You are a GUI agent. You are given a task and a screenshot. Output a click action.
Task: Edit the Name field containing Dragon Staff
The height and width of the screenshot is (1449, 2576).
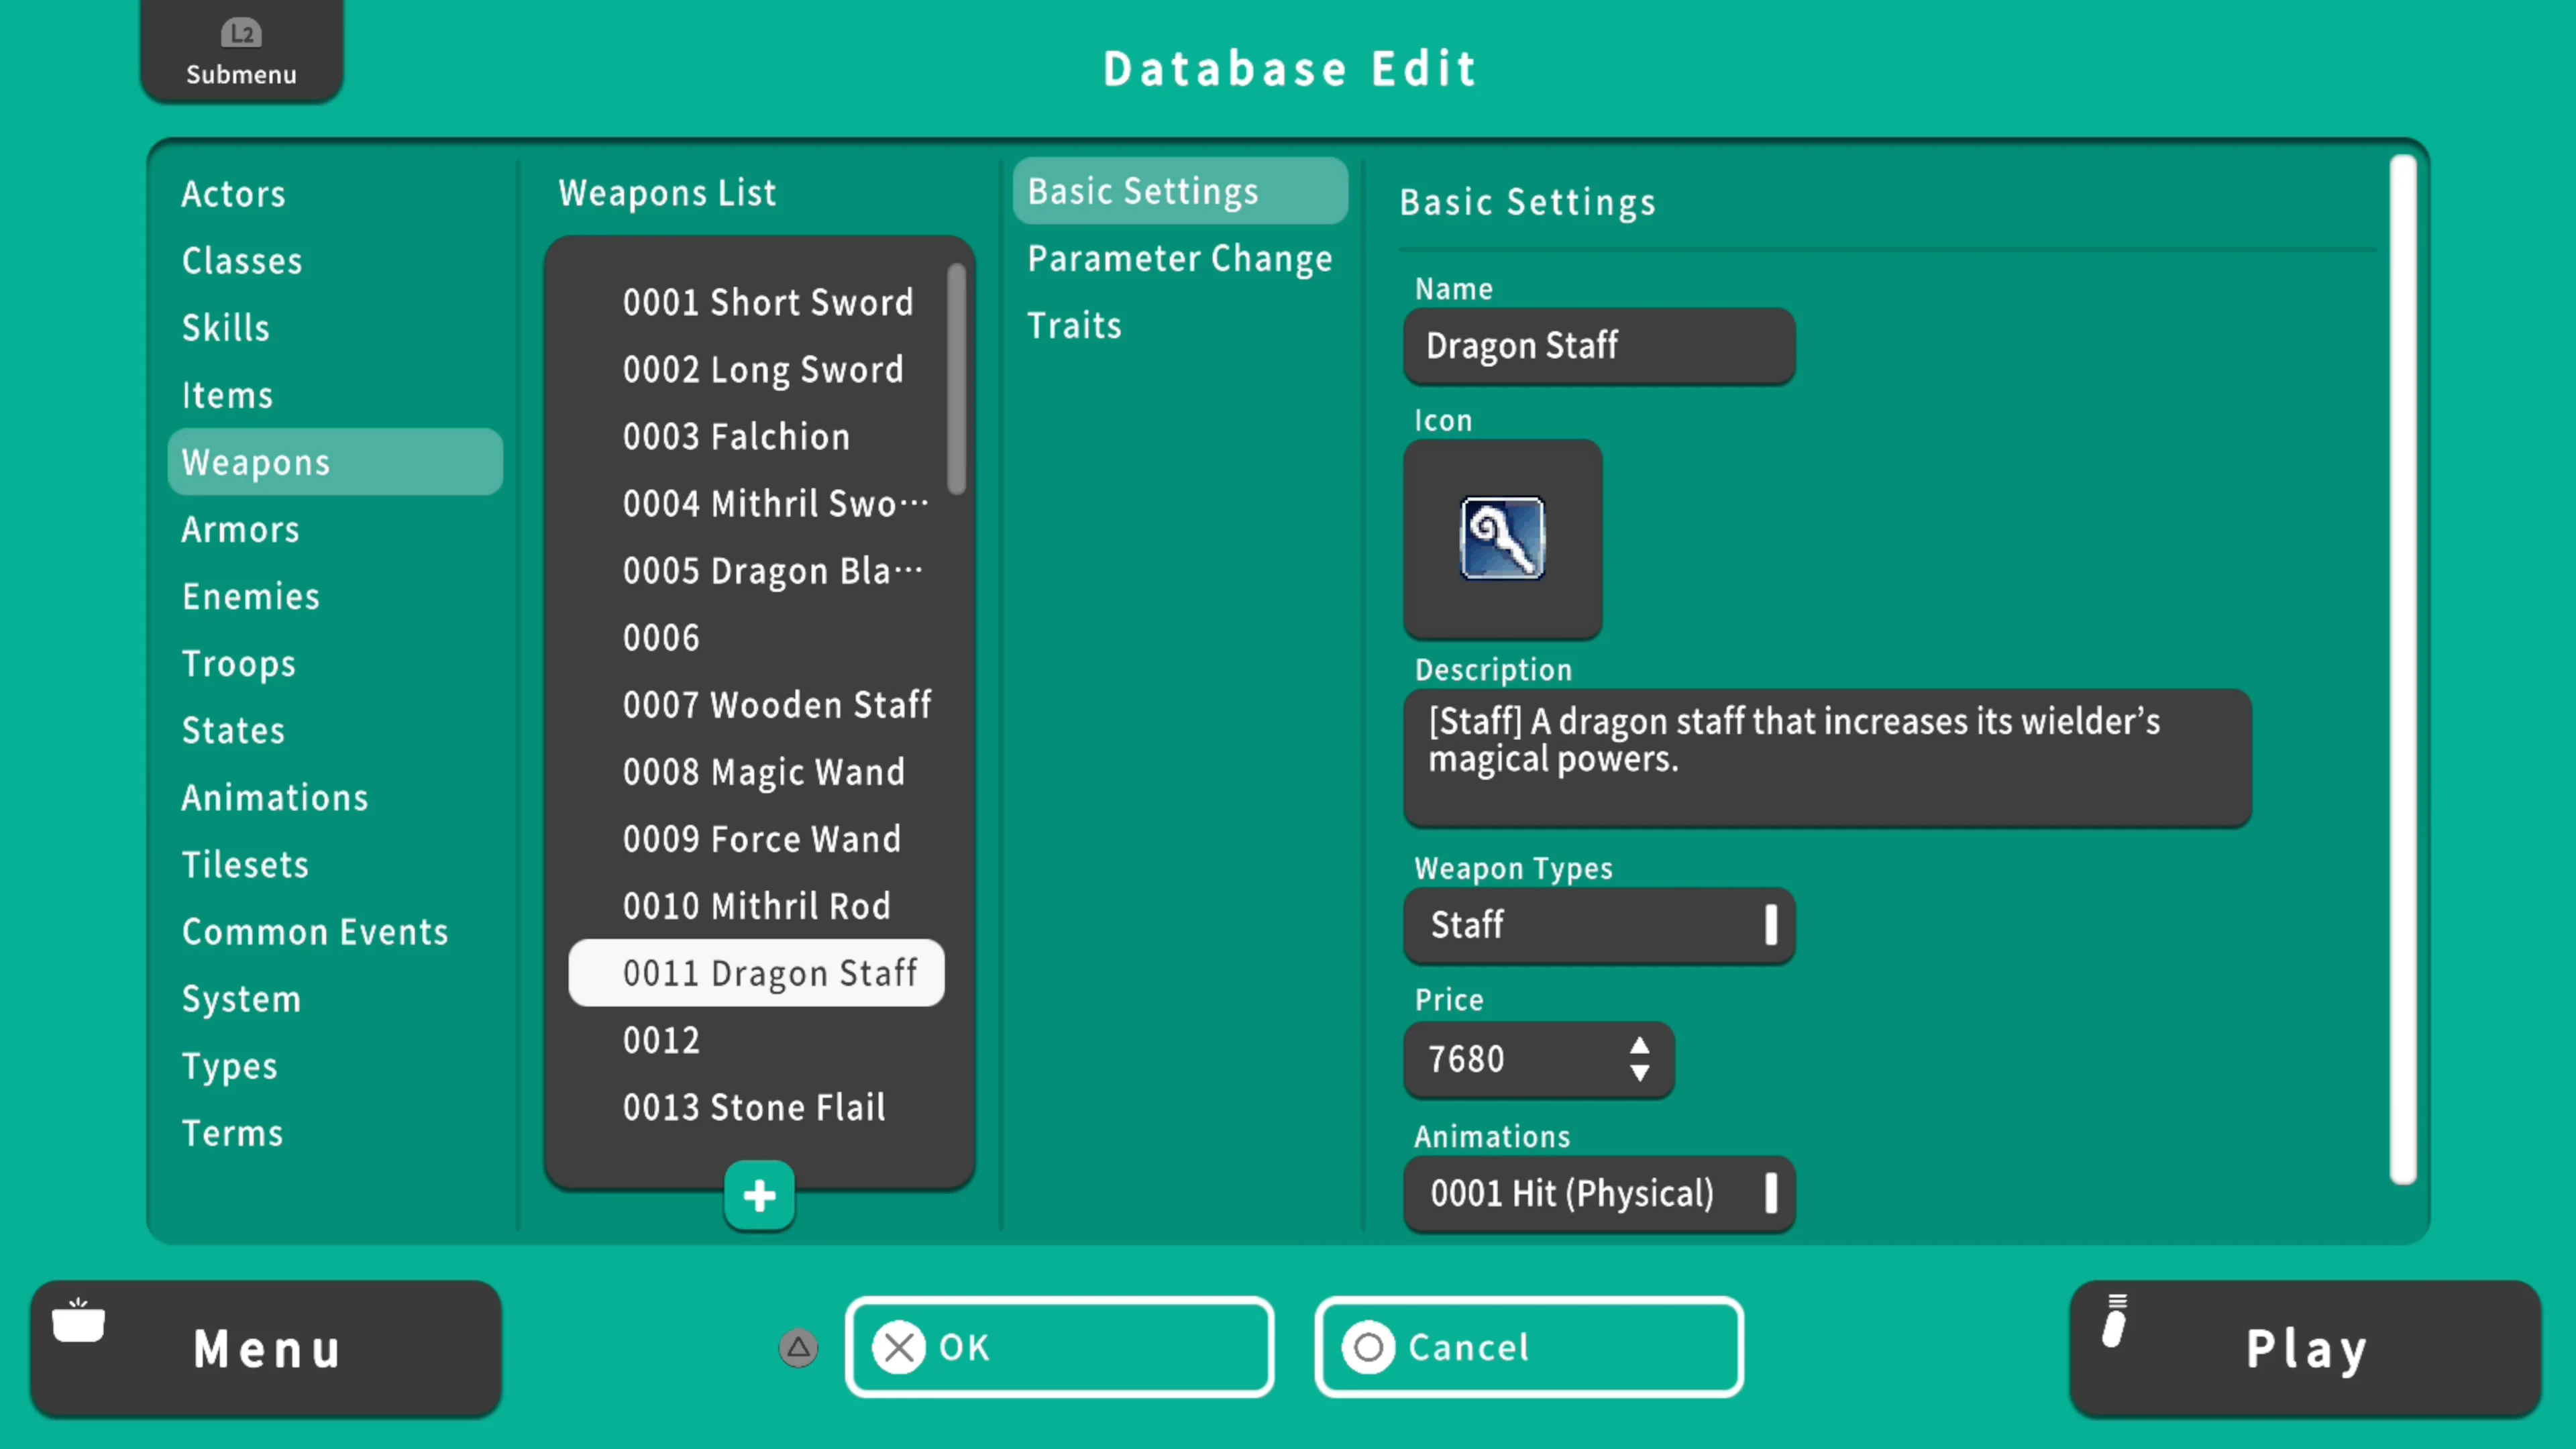click(x=1598, y=346)
